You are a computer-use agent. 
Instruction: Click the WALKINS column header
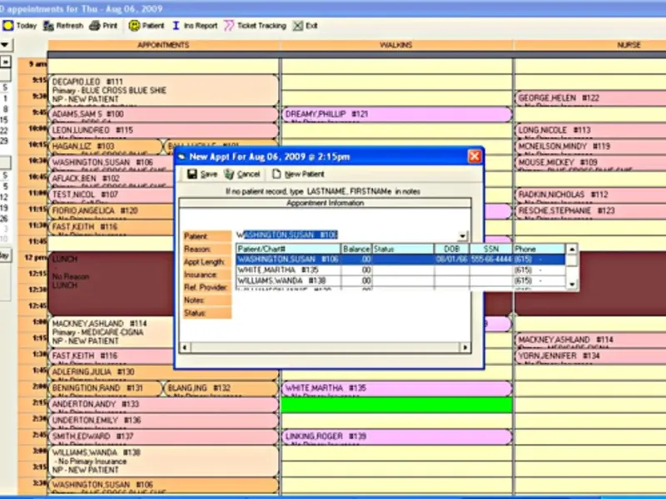pyautogui.click(x=396, y=45)
